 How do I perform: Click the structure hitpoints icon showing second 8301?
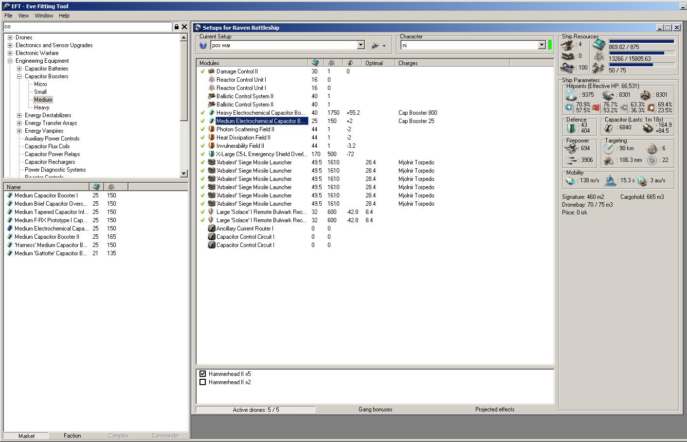point(645,95)
